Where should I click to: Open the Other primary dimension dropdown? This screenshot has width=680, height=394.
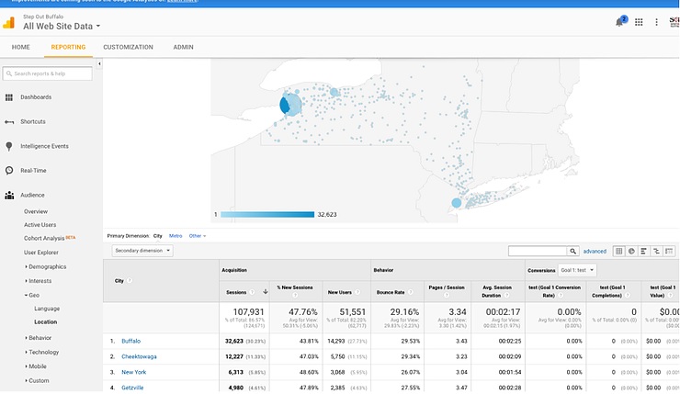[x=198, y=236]
